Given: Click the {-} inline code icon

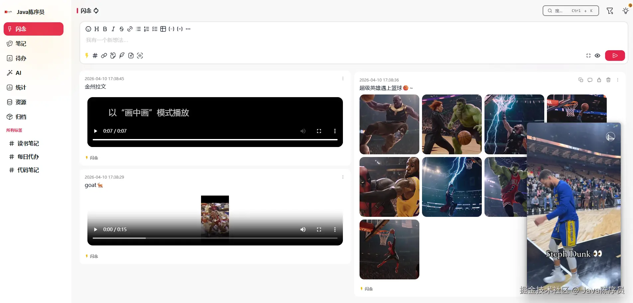Looking at the screenshot, I should click(x=180, y=29).
